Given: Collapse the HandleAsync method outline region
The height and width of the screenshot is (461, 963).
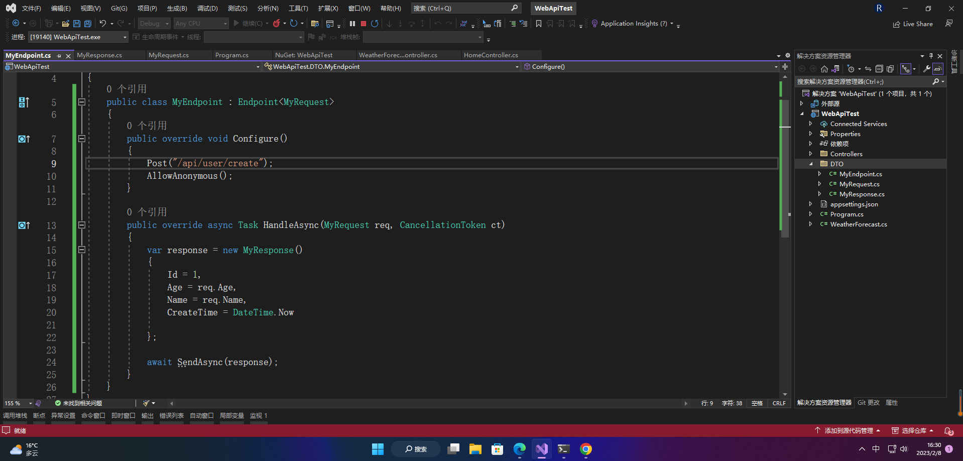Looking at the screenshot, I should coord(82,225).
